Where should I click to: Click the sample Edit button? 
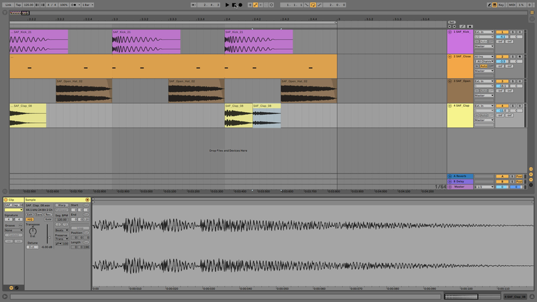30,215
